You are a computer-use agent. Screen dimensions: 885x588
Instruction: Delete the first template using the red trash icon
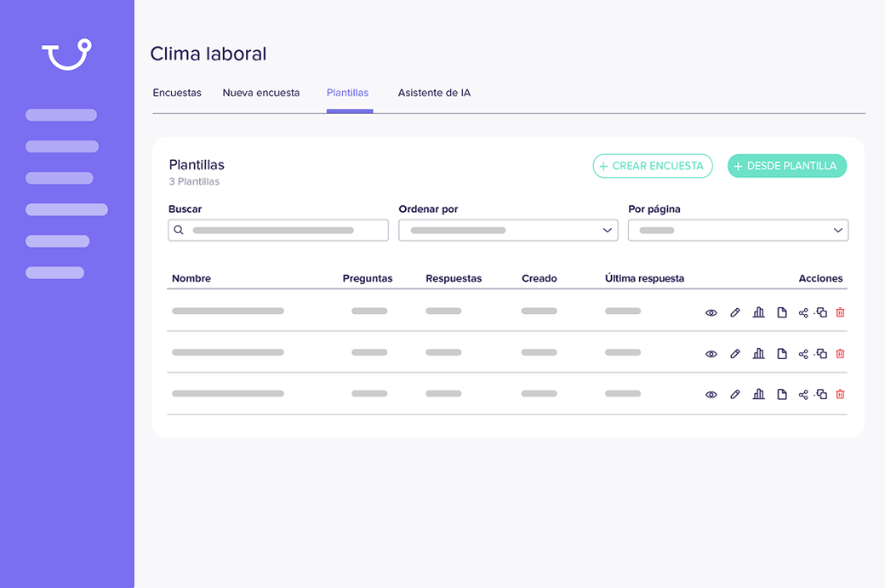(x=840, y=312)
